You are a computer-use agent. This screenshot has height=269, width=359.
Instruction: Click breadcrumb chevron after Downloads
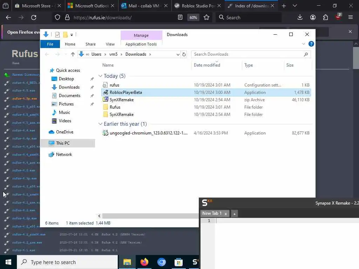[x=150, y=54]
